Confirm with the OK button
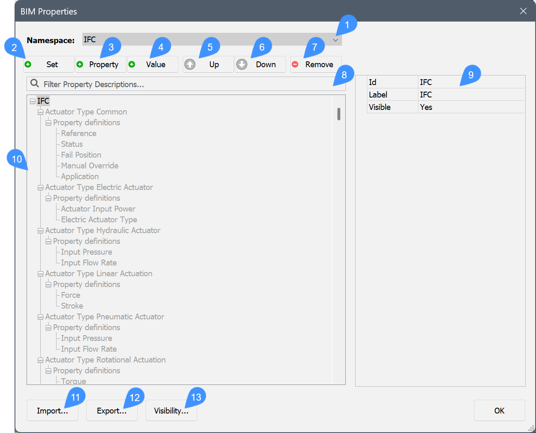536x433 pixels. pyautogui.click(x=499, y=411)
